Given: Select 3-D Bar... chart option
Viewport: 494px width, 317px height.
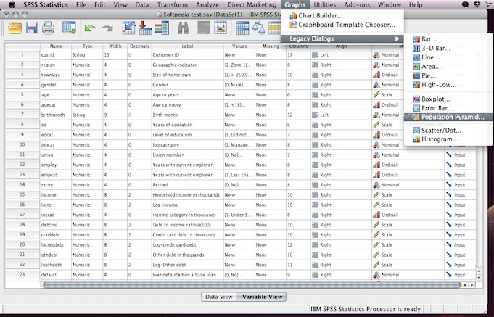Looking at the screenshot, I should (448, 48).
